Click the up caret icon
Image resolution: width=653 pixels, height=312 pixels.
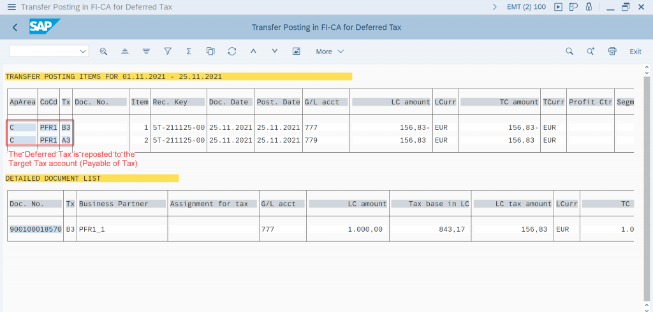point(253,51)
